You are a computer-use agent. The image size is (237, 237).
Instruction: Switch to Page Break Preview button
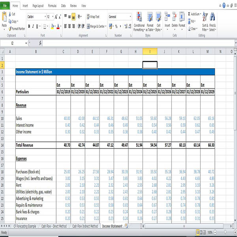click(204, 232)
